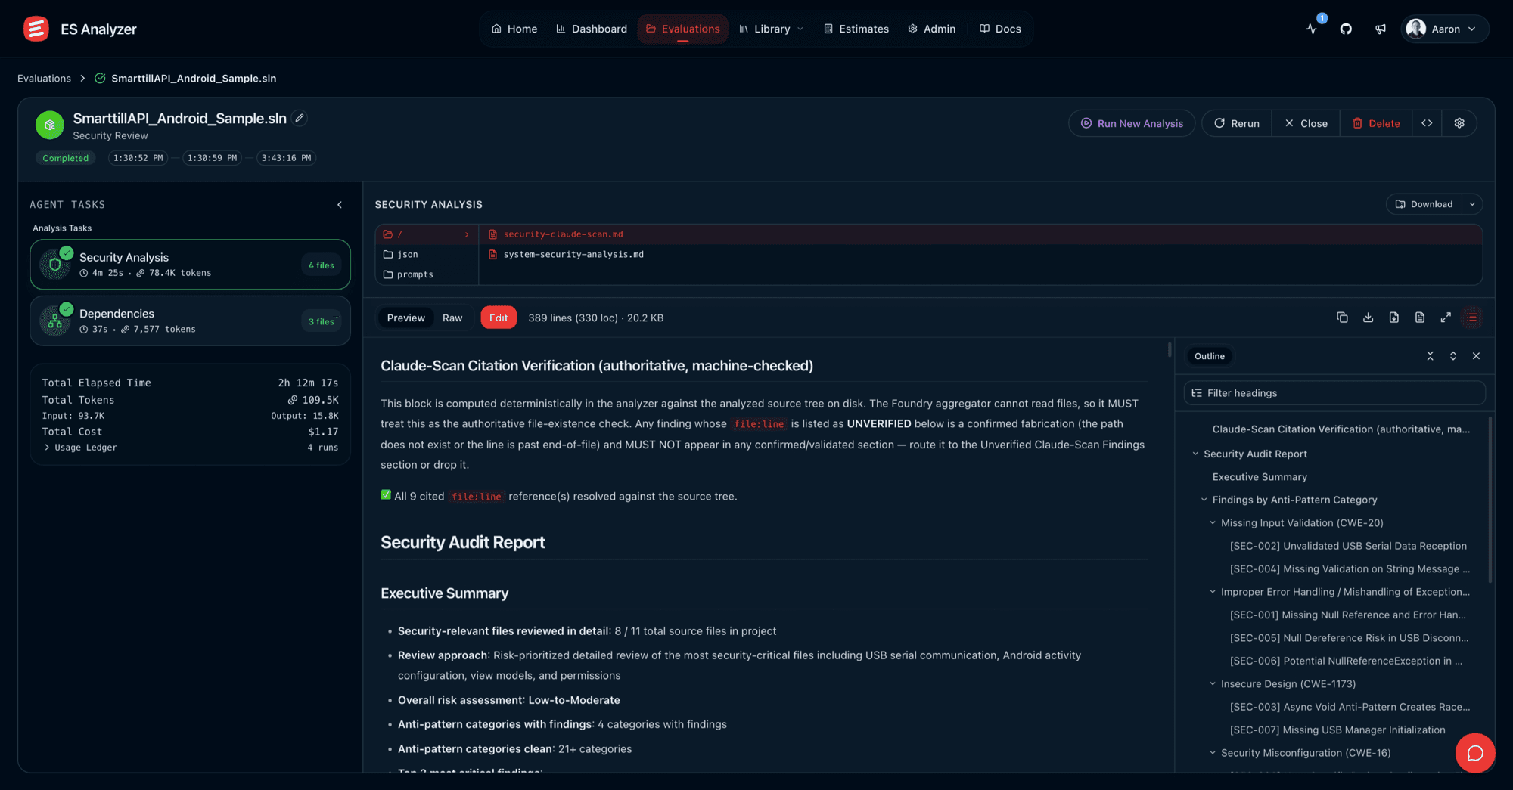Go to Home in navigation
The image size is (1513, 790).
(514, 29)
